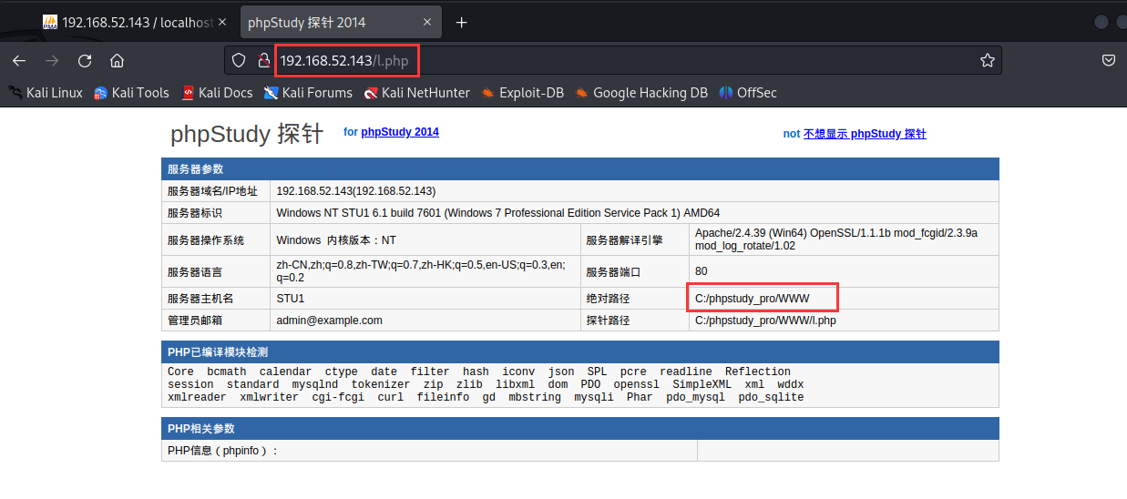This screenshot has height=499, width=1127.
Task: Click the insecure connection lock icon
Action: pos(263,61)
